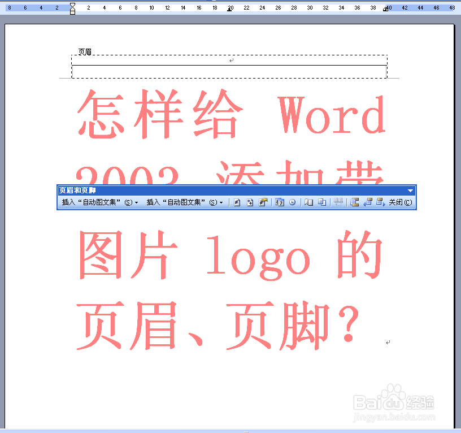The height and width of the screenshot is (433, 461).
Task: Click the 20 mark on the horizontal ruler
Action: [230, 8]
